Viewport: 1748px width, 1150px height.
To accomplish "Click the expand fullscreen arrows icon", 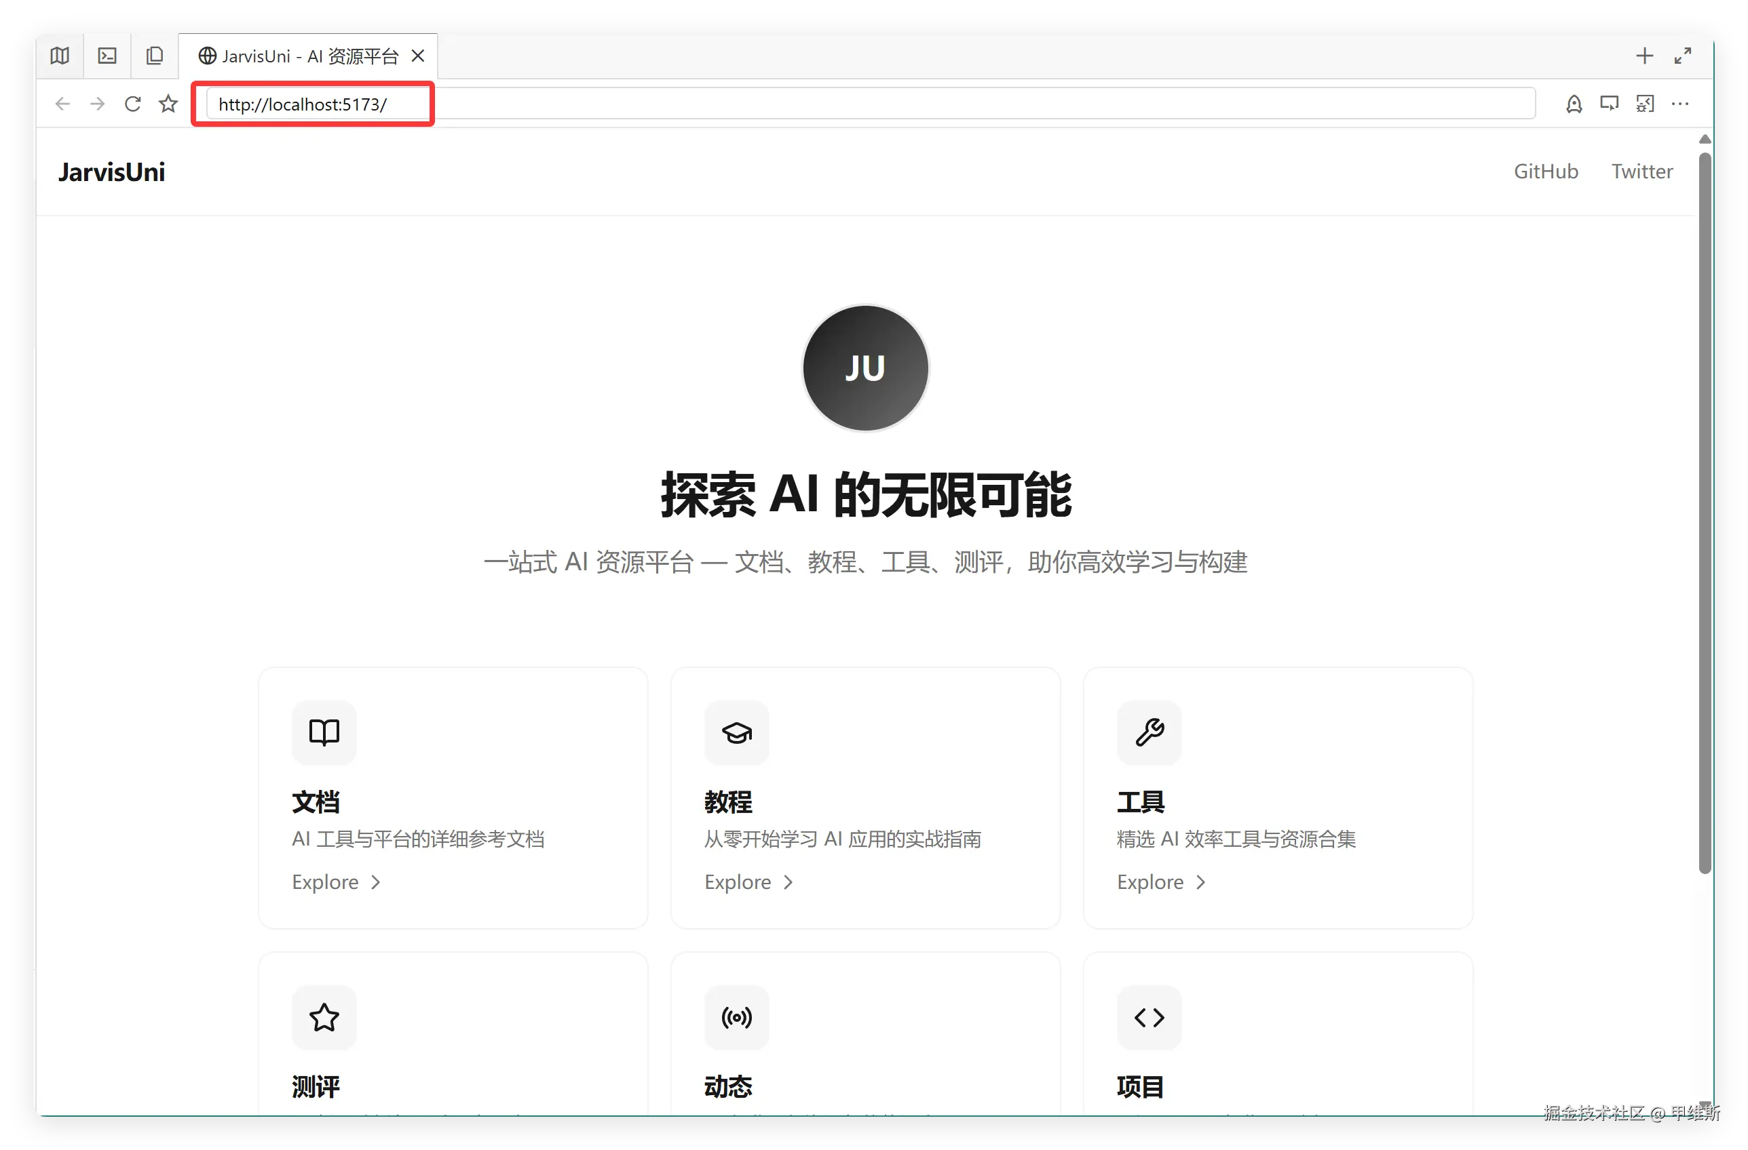I will (x=1684, y=56).
